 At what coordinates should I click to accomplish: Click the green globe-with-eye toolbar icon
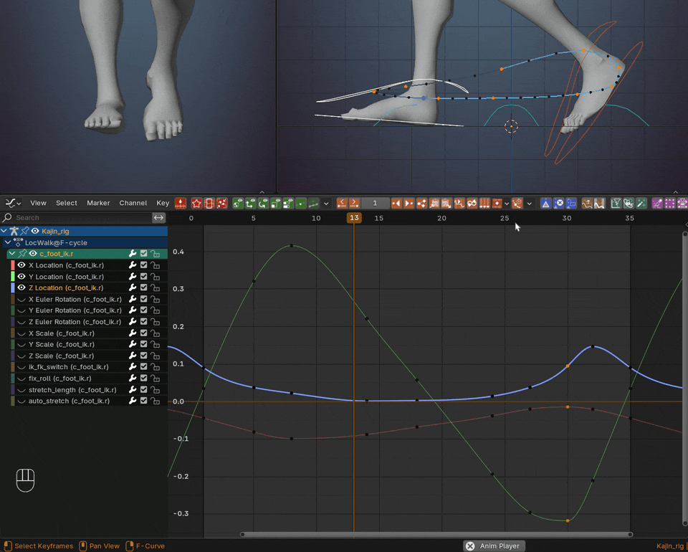pyautogui.click(x=238, y=203)
